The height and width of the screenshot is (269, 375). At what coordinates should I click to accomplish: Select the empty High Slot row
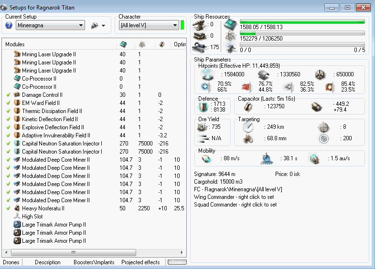point(94,217)
